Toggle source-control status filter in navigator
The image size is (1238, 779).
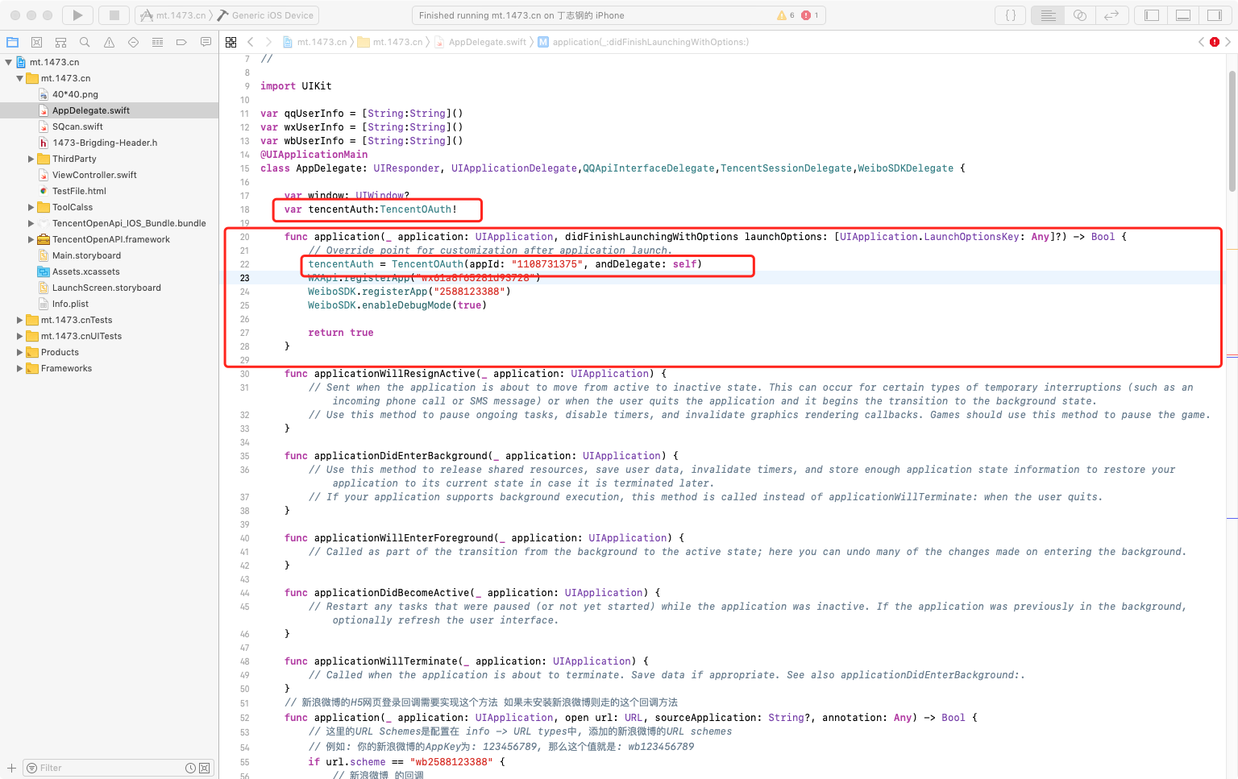pyautogui.click(x=204, y=768)
